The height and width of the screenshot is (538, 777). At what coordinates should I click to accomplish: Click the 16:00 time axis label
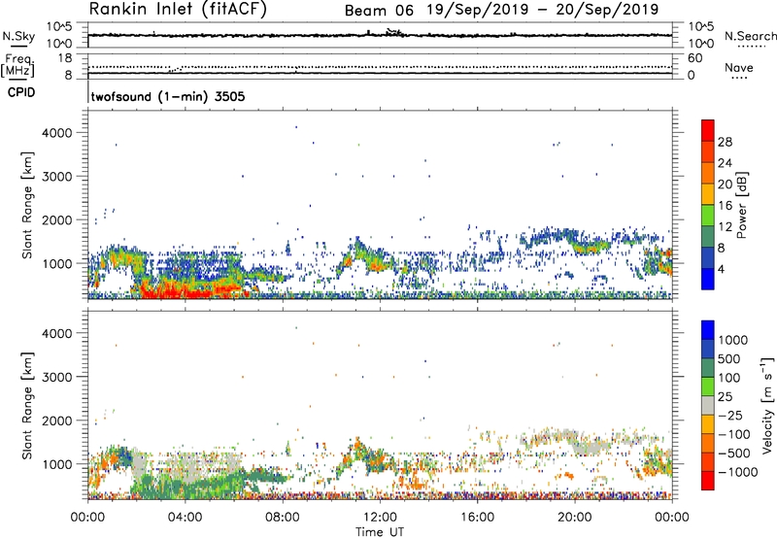click(477, 518)
